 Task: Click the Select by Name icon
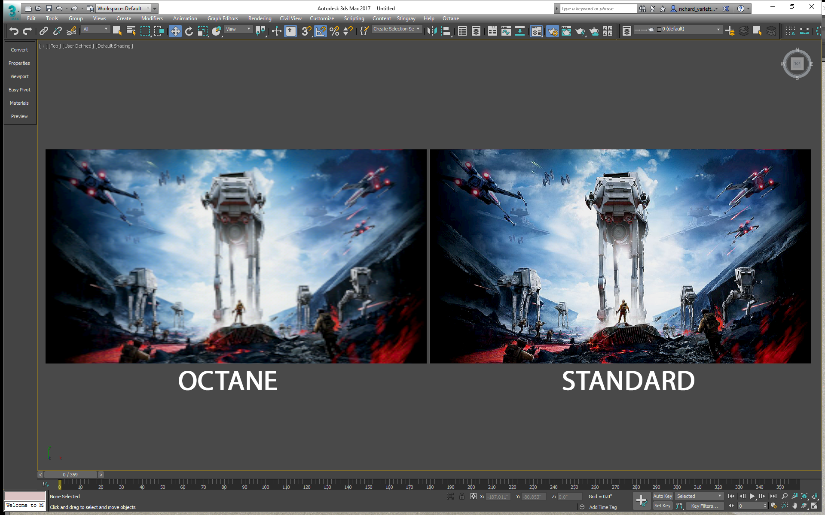click(x=131, y=31)
